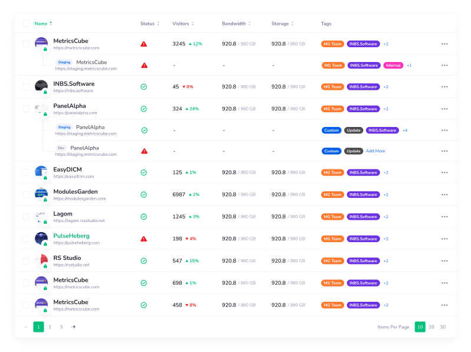This screenshot has width=471, height=352.
Task: Tick checkbox for EasyDICM row
Action: tap(26, 172)
